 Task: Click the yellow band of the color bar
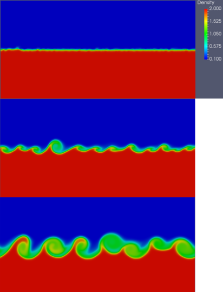point(206,21)
